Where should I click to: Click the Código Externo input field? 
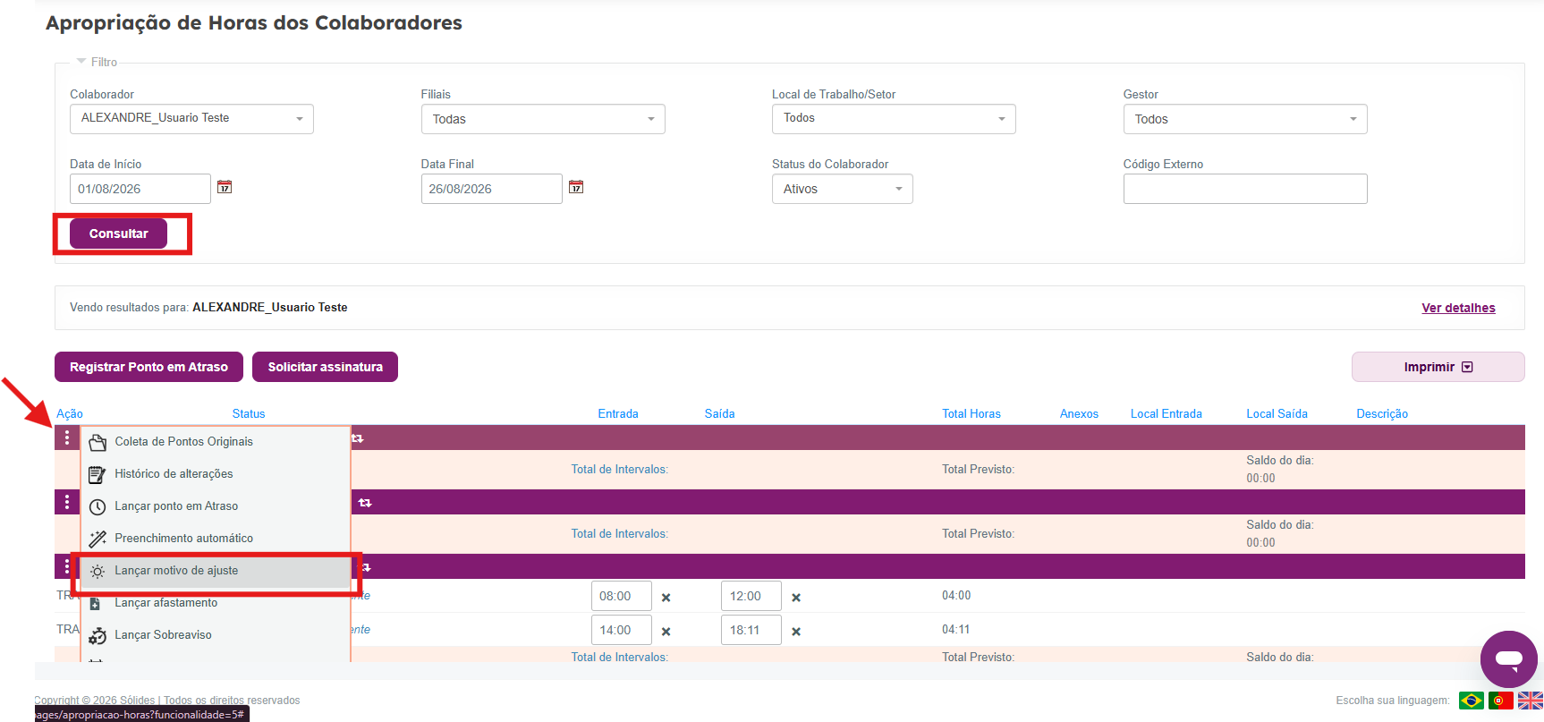[x=1245, y=189]
